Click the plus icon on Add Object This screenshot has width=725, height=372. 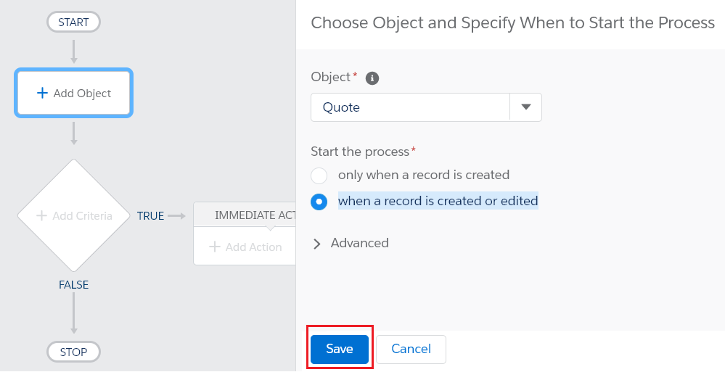[x=42, y=93]
